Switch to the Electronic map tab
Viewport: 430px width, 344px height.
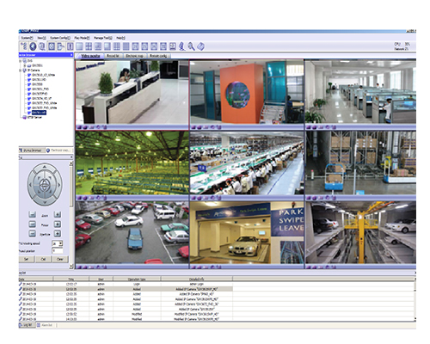(x=134, y=56)
